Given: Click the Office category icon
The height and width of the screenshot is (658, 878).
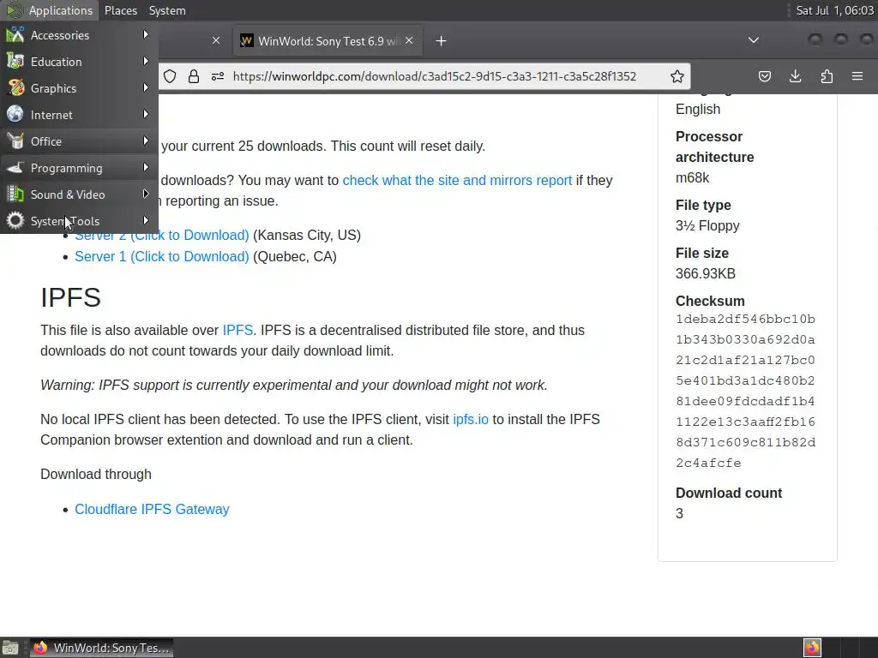Looking at the screenshot, I should click(x=15, y=141).
